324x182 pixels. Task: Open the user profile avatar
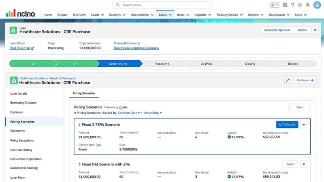pos(317,5)
